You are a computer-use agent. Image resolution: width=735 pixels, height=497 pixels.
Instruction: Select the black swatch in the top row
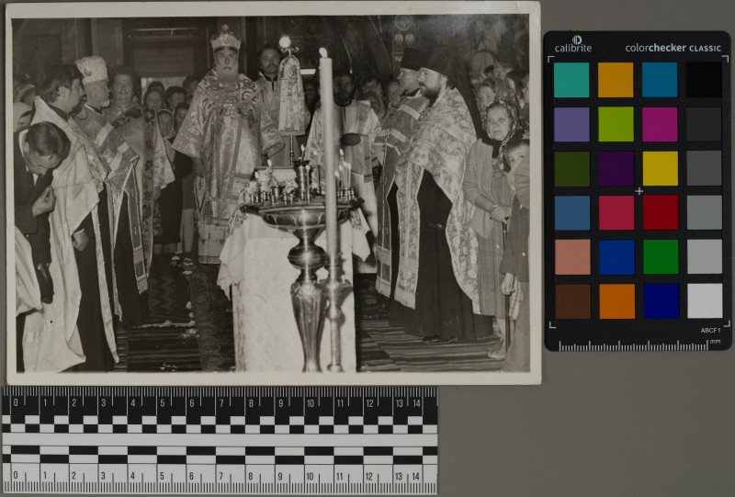click(705, 80)
